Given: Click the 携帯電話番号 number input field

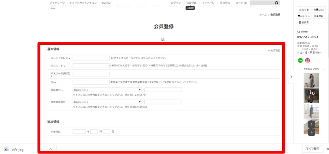Looking at the screenshot, I should [x=163, y=102].
